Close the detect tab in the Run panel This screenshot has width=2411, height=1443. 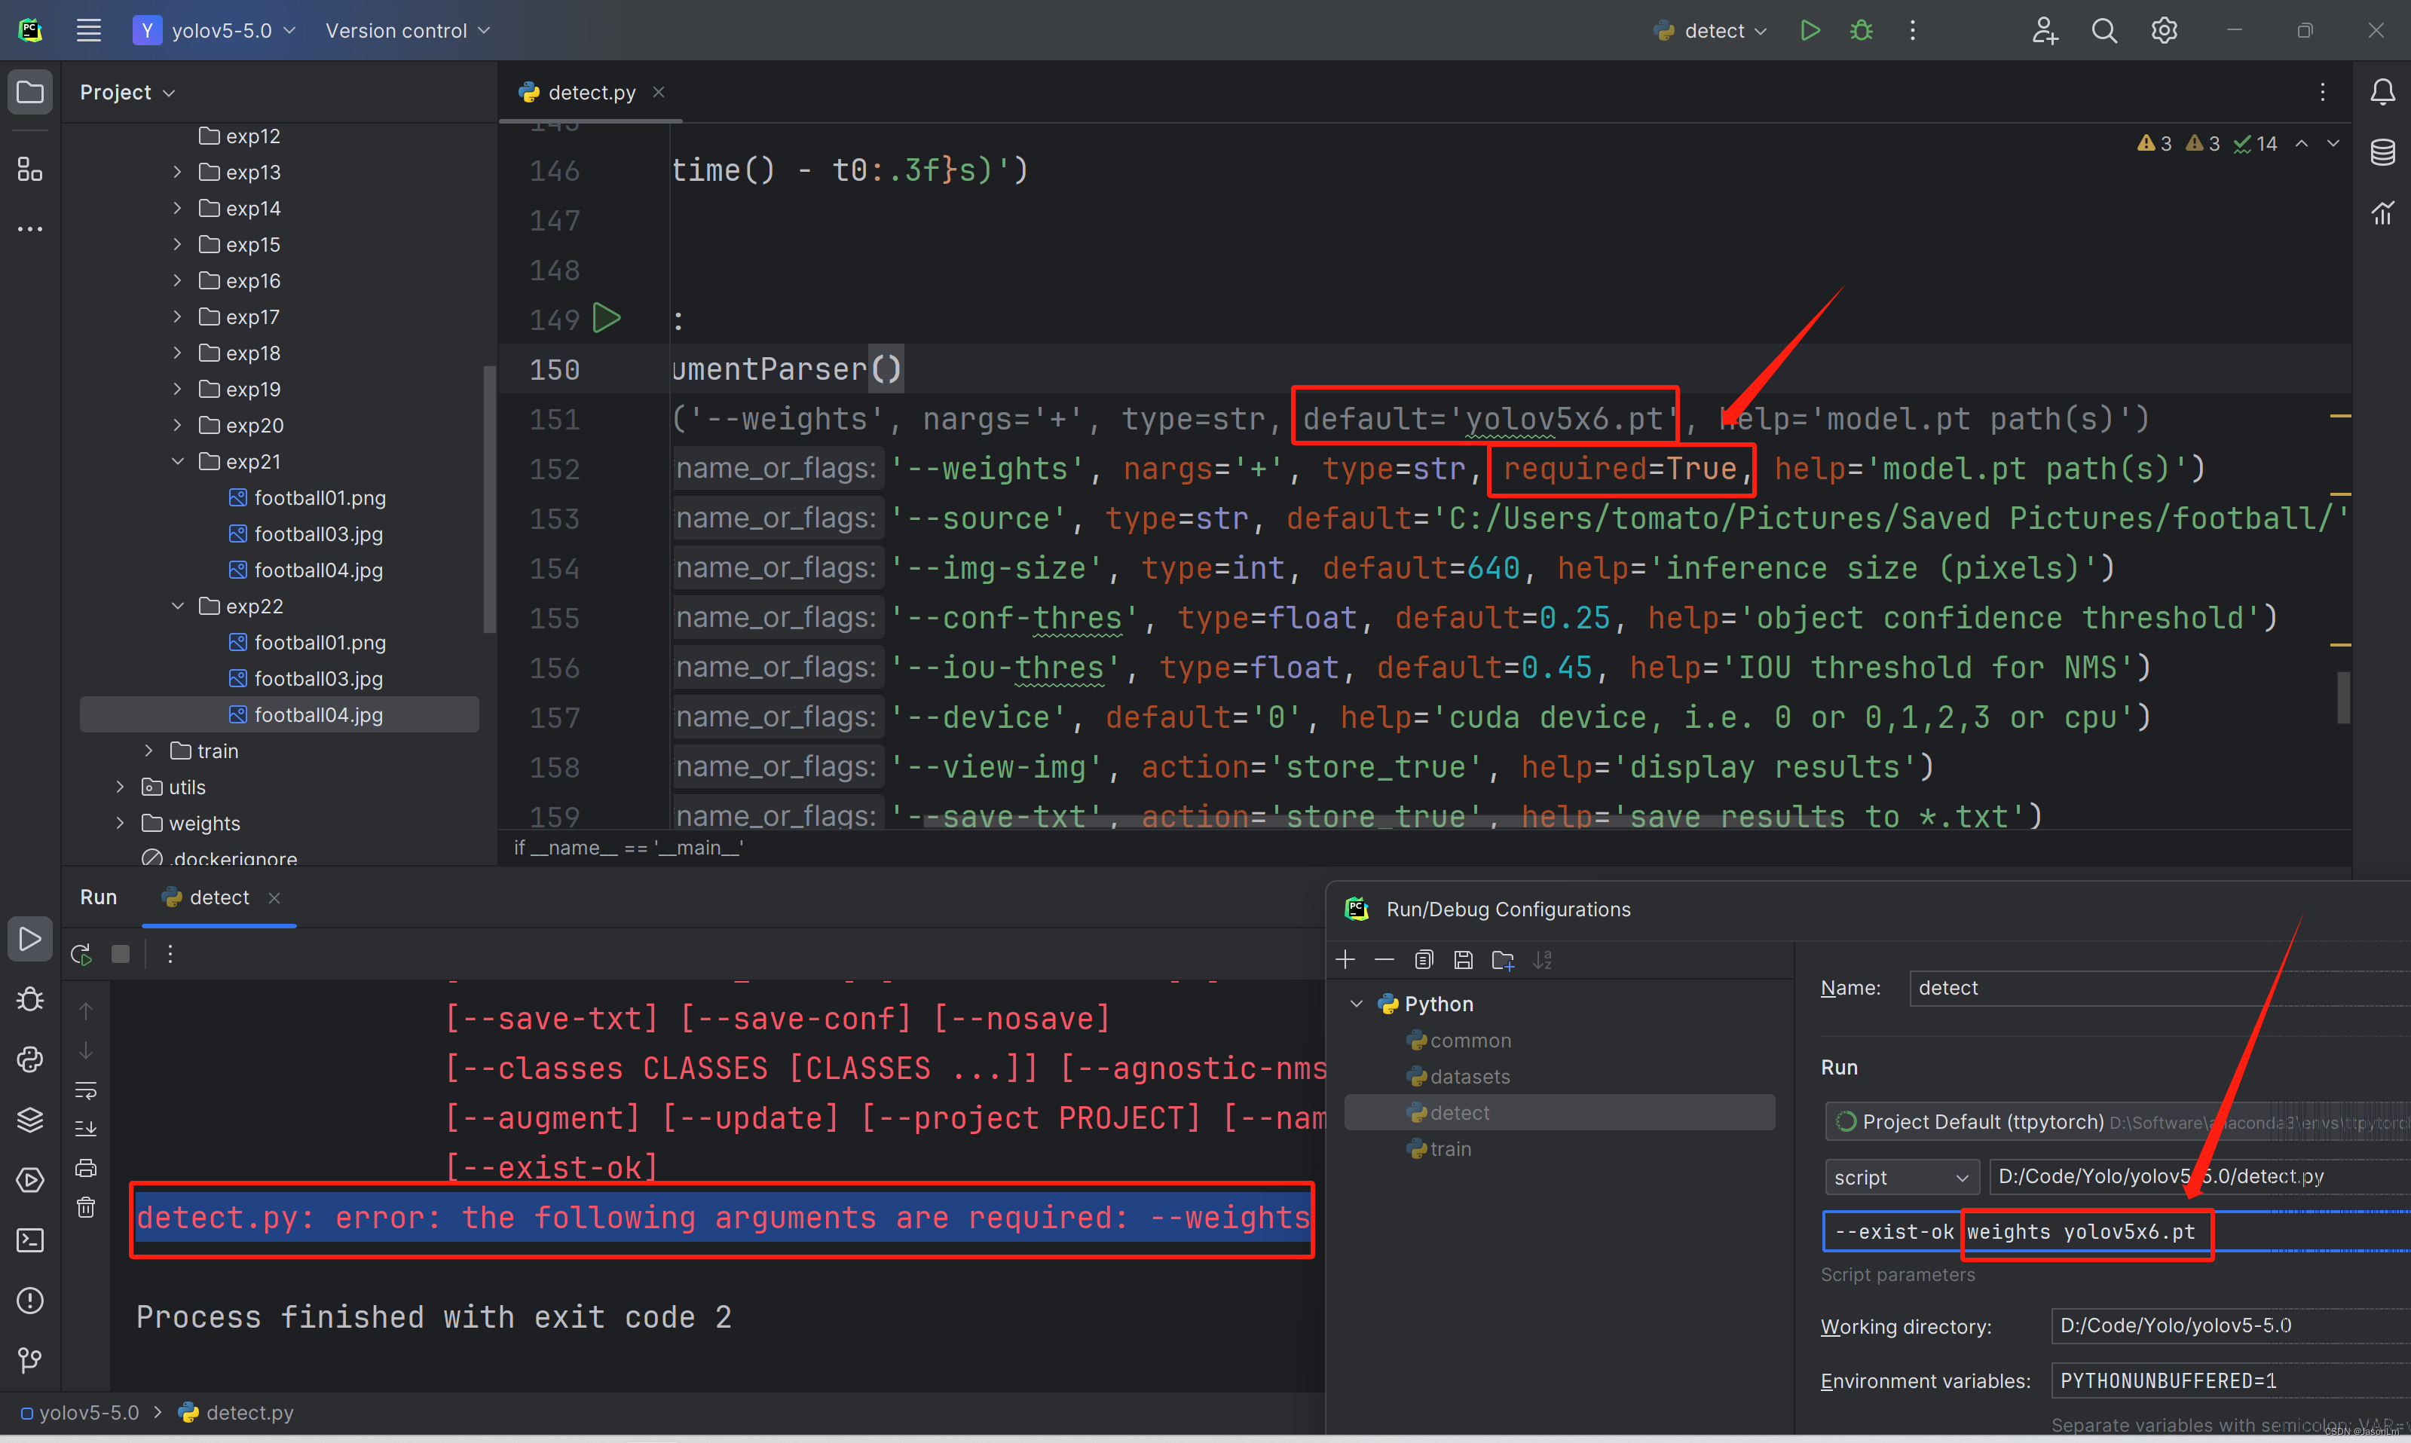tap(274, 897)
